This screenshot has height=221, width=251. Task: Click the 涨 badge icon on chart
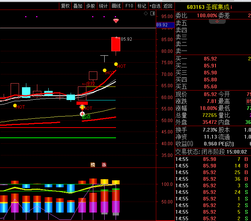tap(104, 165)
